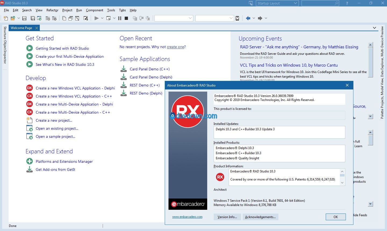
Task: Open Getting Started with RAD Studio link
Action: point(62,48)
